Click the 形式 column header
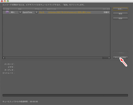Screen dimensions: 133x105 tap(20, 9)
